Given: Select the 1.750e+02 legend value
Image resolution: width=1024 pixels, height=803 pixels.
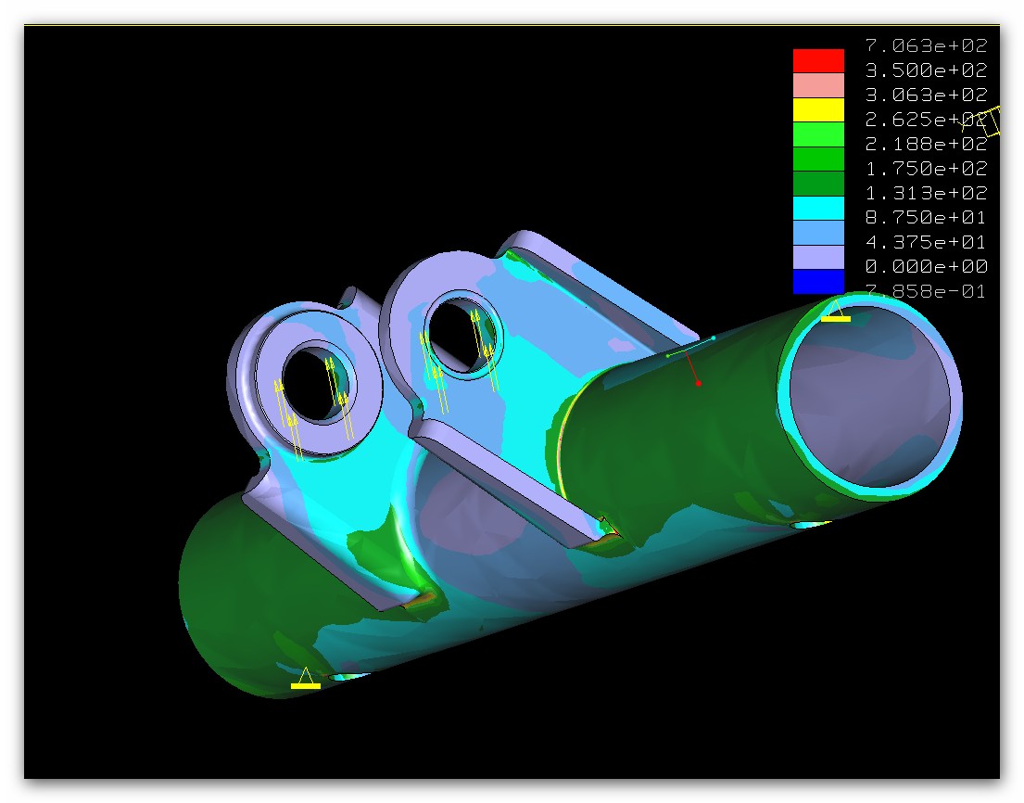Looking at the screenshot, I should 926,169.
